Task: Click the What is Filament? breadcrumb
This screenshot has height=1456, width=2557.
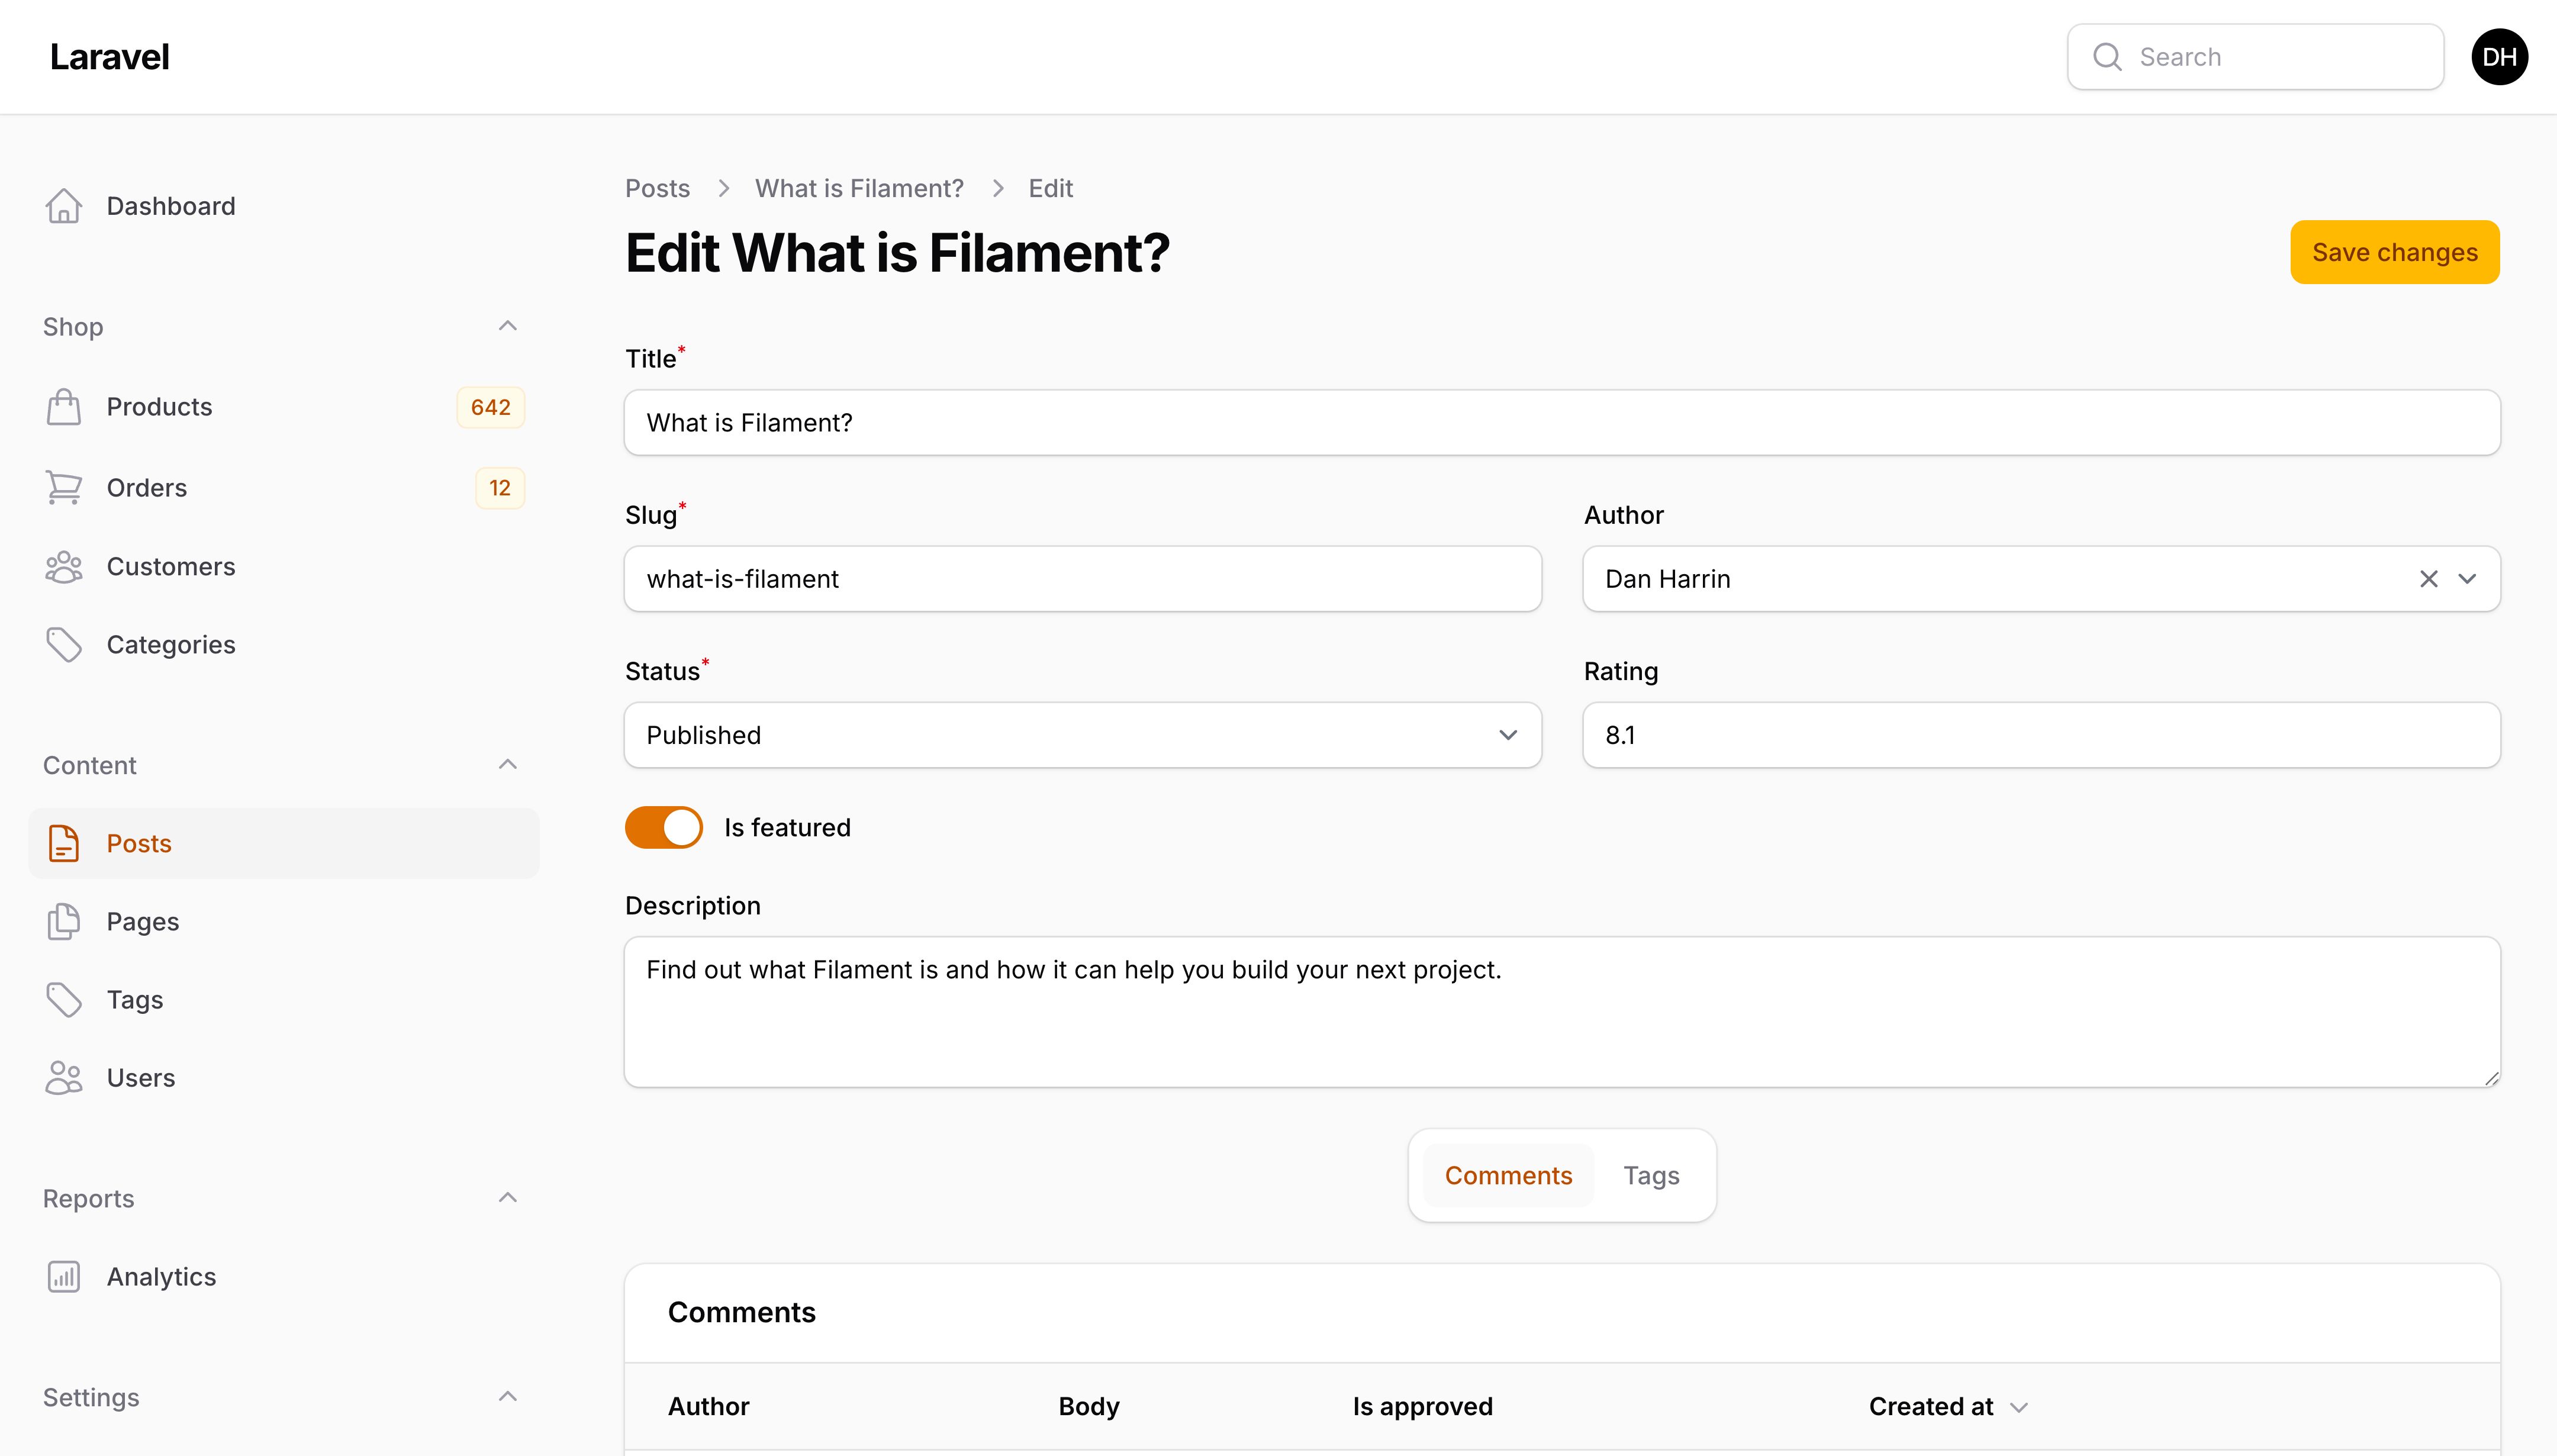Action: (x=859, y=188)
